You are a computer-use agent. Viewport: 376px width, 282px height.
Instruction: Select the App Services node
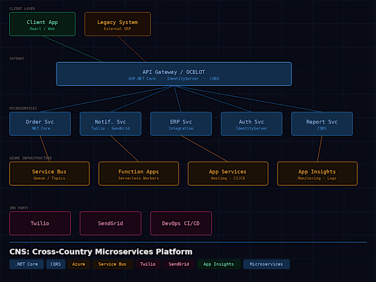point(228,173)
